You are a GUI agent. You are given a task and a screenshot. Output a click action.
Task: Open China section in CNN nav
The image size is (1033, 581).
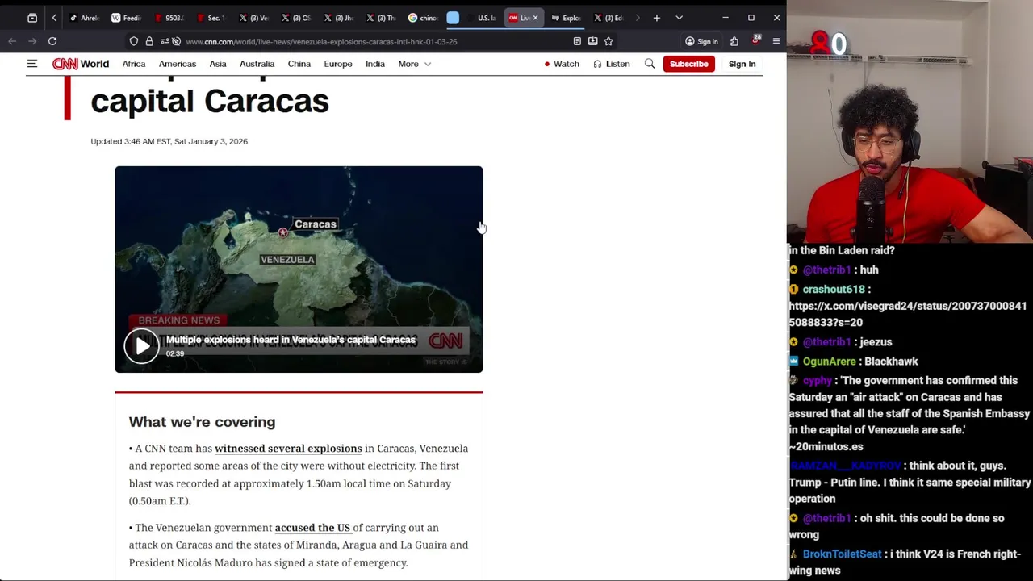tap(299, 64)
